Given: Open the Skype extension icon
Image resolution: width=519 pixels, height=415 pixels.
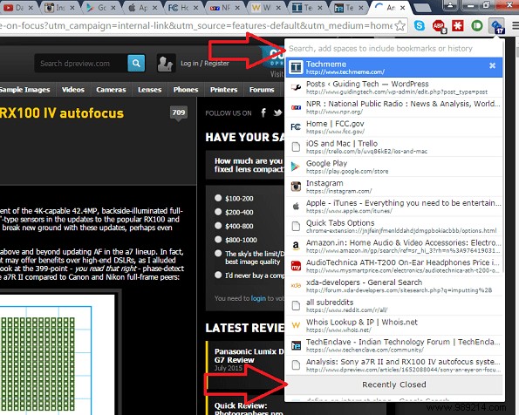Looking at the screenshot, I should tap(420, 25).
